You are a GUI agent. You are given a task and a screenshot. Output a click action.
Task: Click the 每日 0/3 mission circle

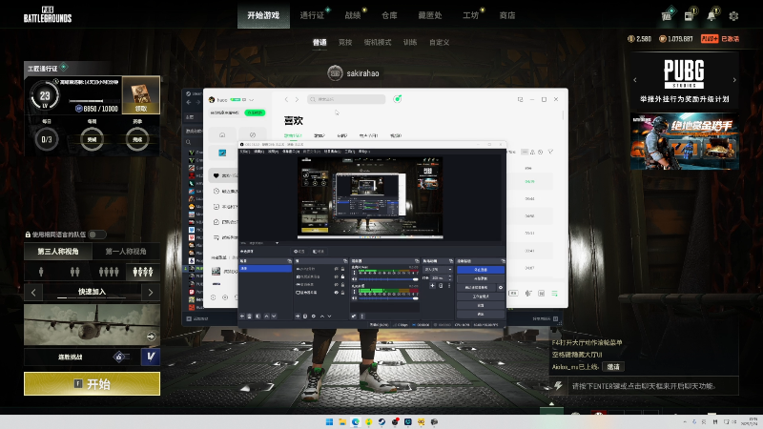coord(46,139)
